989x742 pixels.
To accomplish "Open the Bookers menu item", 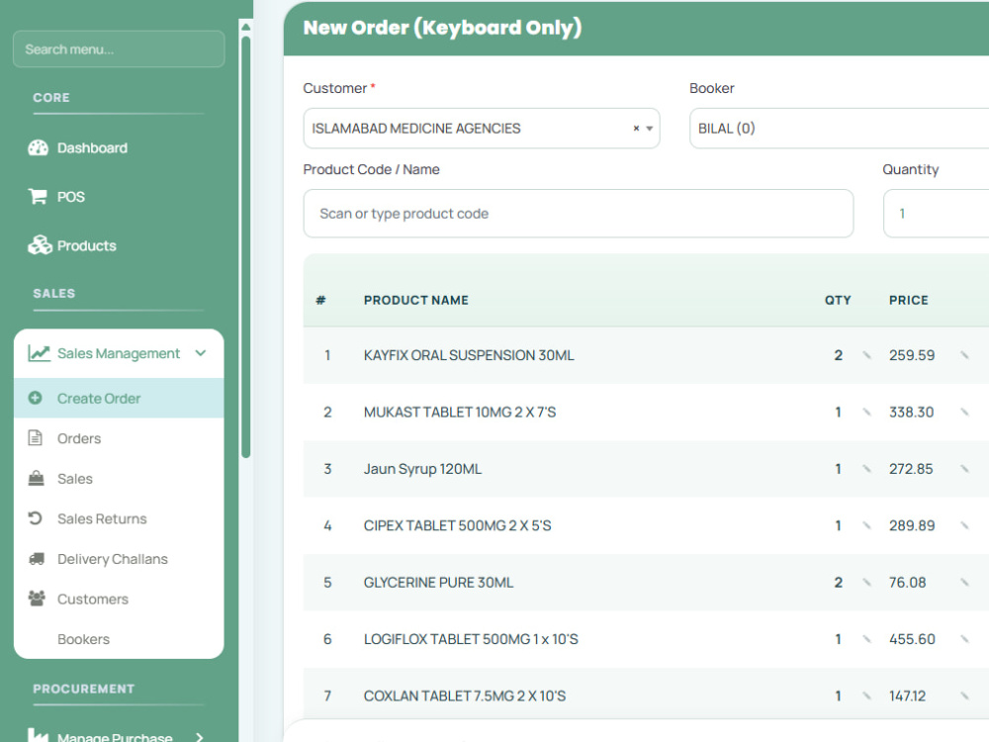I will 119,638.
